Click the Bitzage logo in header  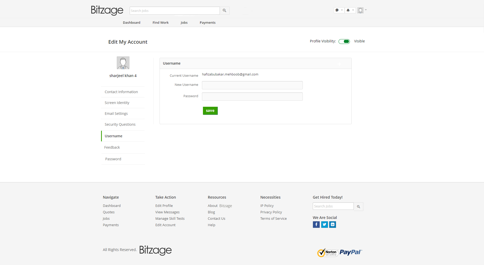(107, 10)
